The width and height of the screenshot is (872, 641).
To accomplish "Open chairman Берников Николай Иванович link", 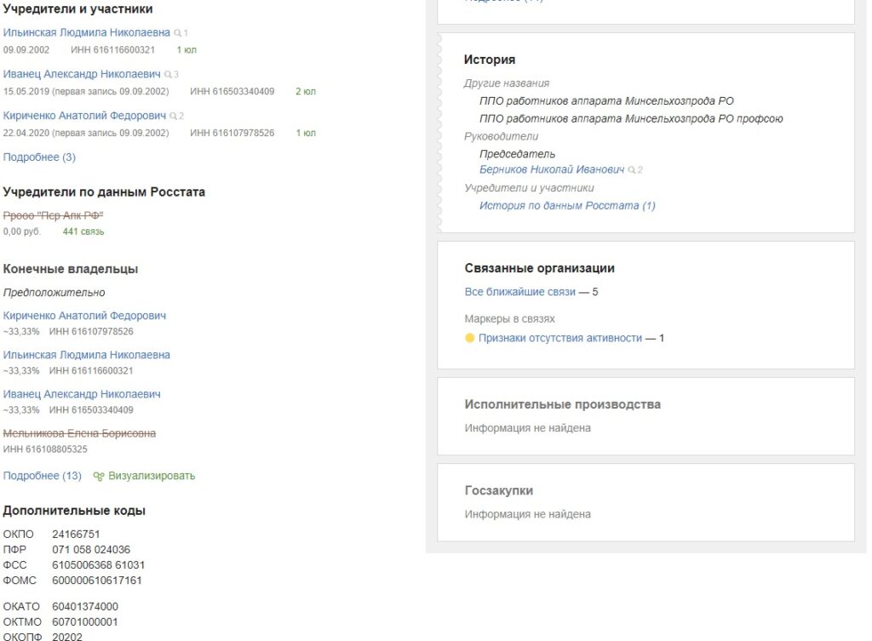I will [552, 169].
